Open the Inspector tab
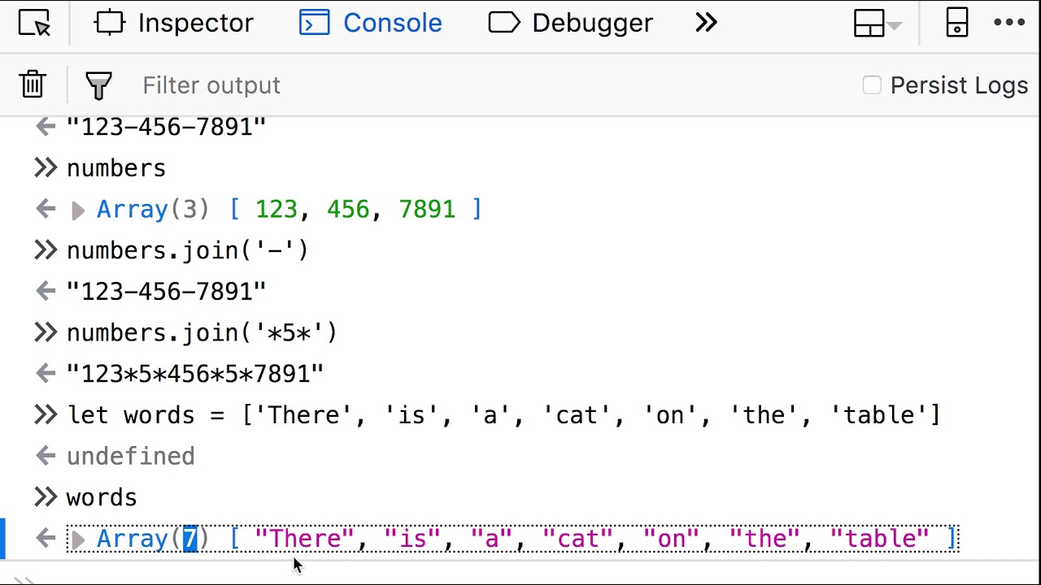This screenshot has width=1041, height=585. (x=173, y=23)
